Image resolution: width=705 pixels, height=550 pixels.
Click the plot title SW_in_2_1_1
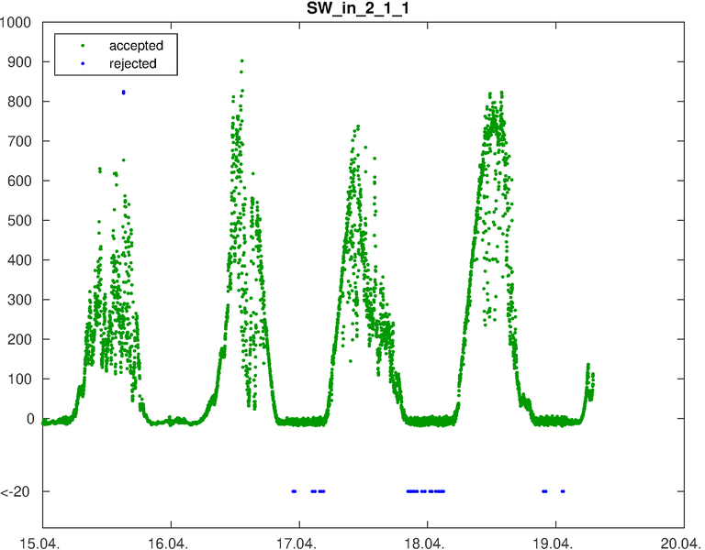click(x=357, y=9)
